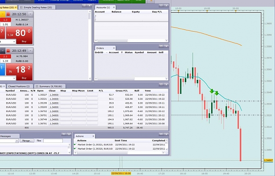Click Close 1.34800 on position opened 1.35327
Viewport: 275px width, 176px height.
54,95
